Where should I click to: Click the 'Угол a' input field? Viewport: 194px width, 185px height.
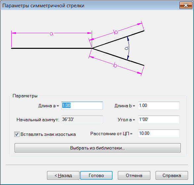[159, 120]
